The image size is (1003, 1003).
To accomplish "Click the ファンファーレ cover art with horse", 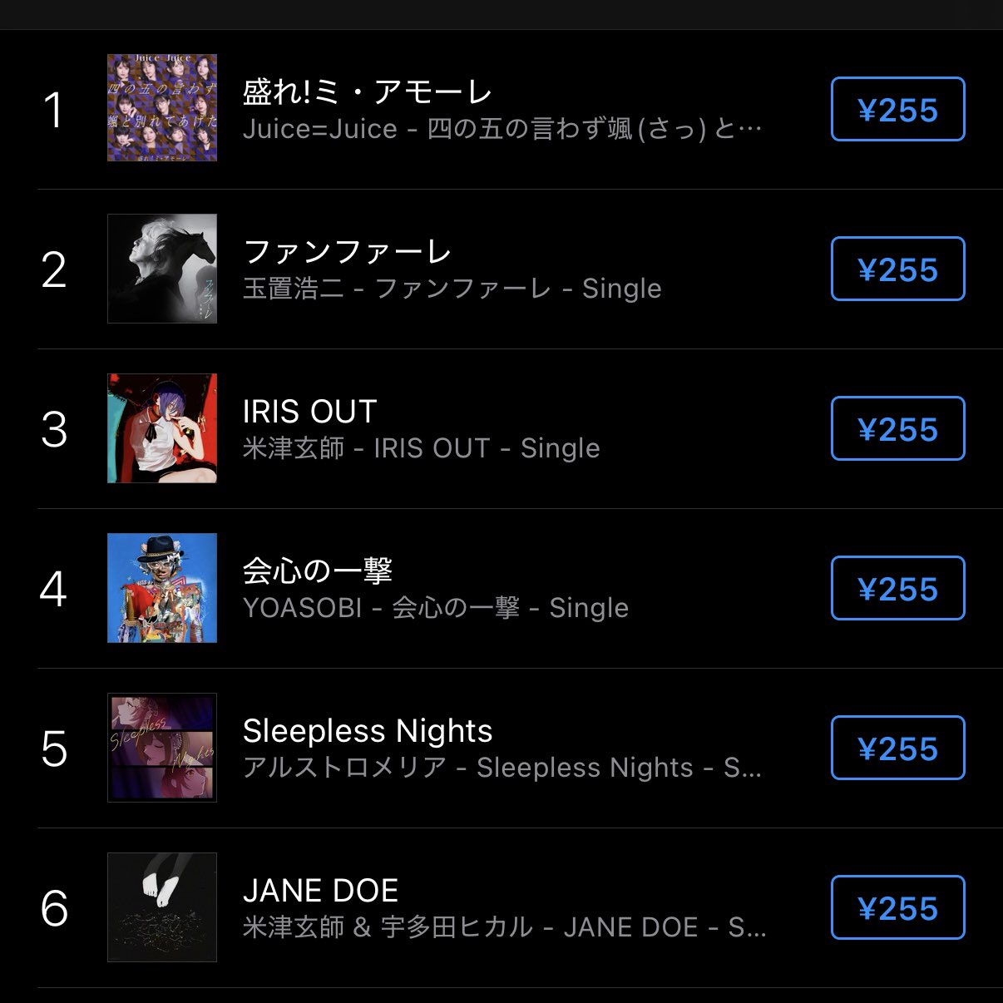I will [x=162, y=268].
